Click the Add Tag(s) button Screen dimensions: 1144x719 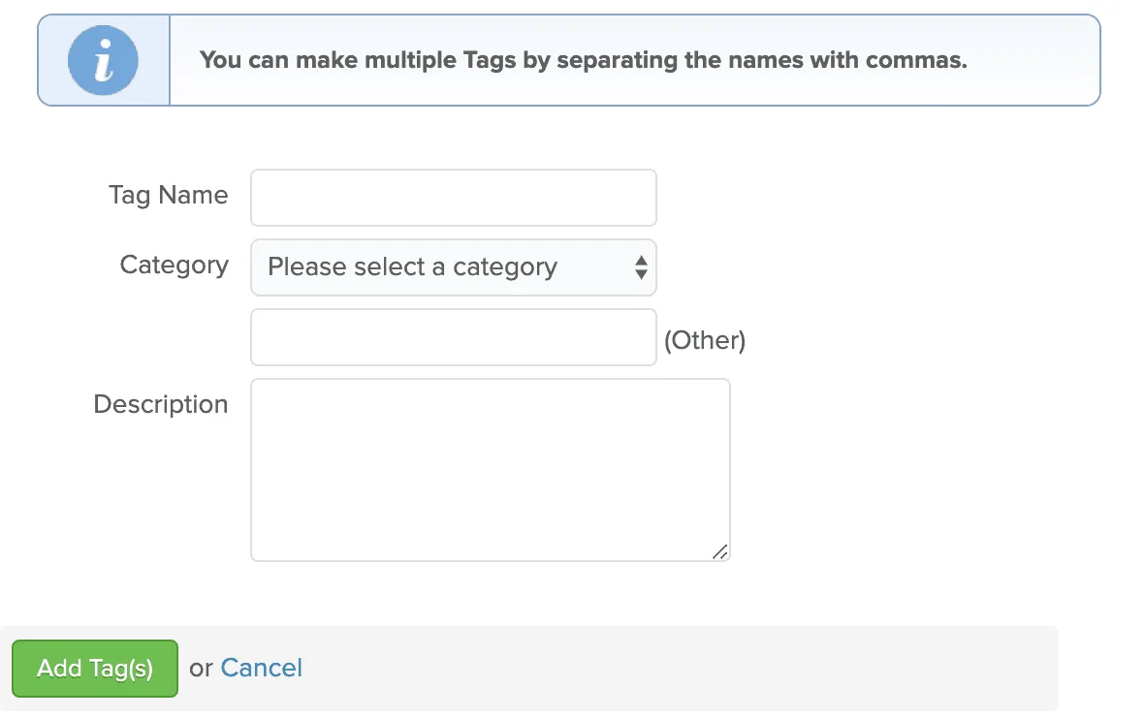(x=95, y=668)
